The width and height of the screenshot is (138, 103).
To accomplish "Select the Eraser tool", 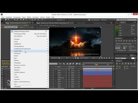I will pyautogui.click(x=35, y=20).
